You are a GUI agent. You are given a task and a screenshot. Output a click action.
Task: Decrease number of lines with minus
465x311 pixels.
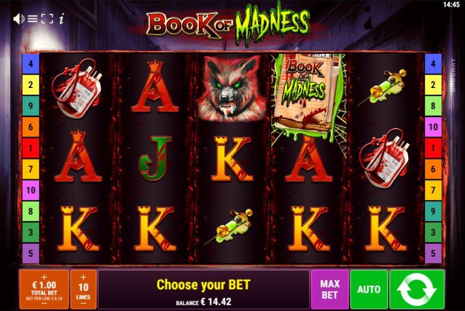[83, 304]
